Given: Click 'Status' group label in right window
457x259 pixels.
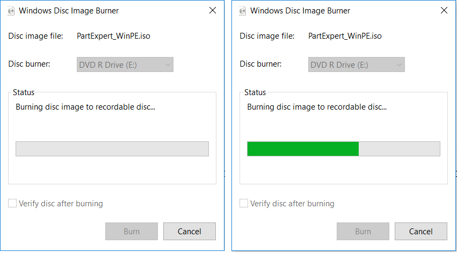Looking at the screenshot, I should coord(255,92).
